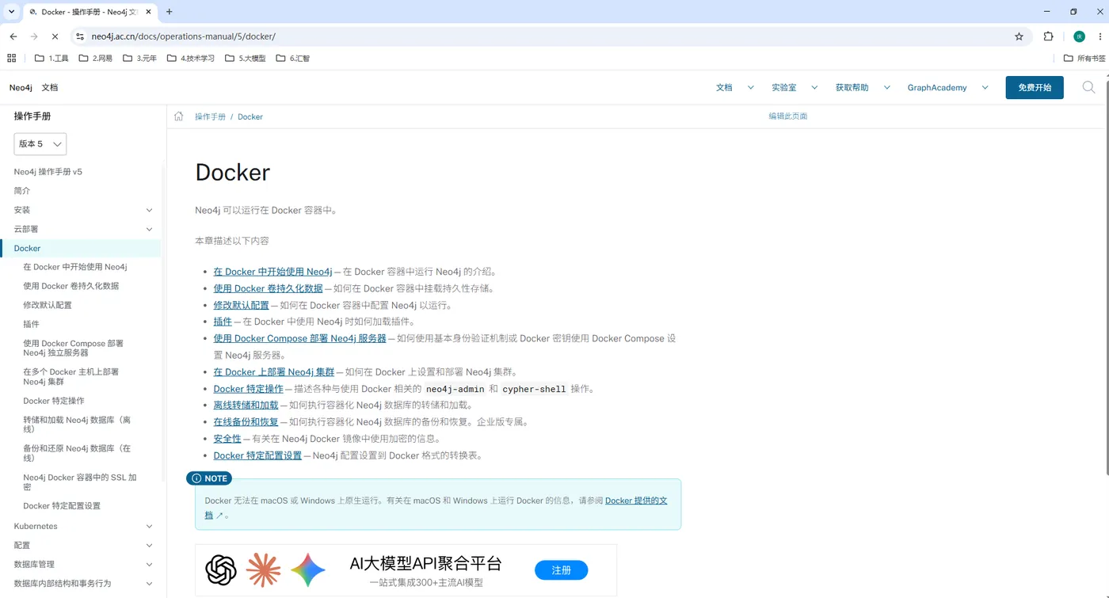1109x598 pixels.
Task: Open the 在线备份和恢复 content link
Action: click(x=246, y=421)
